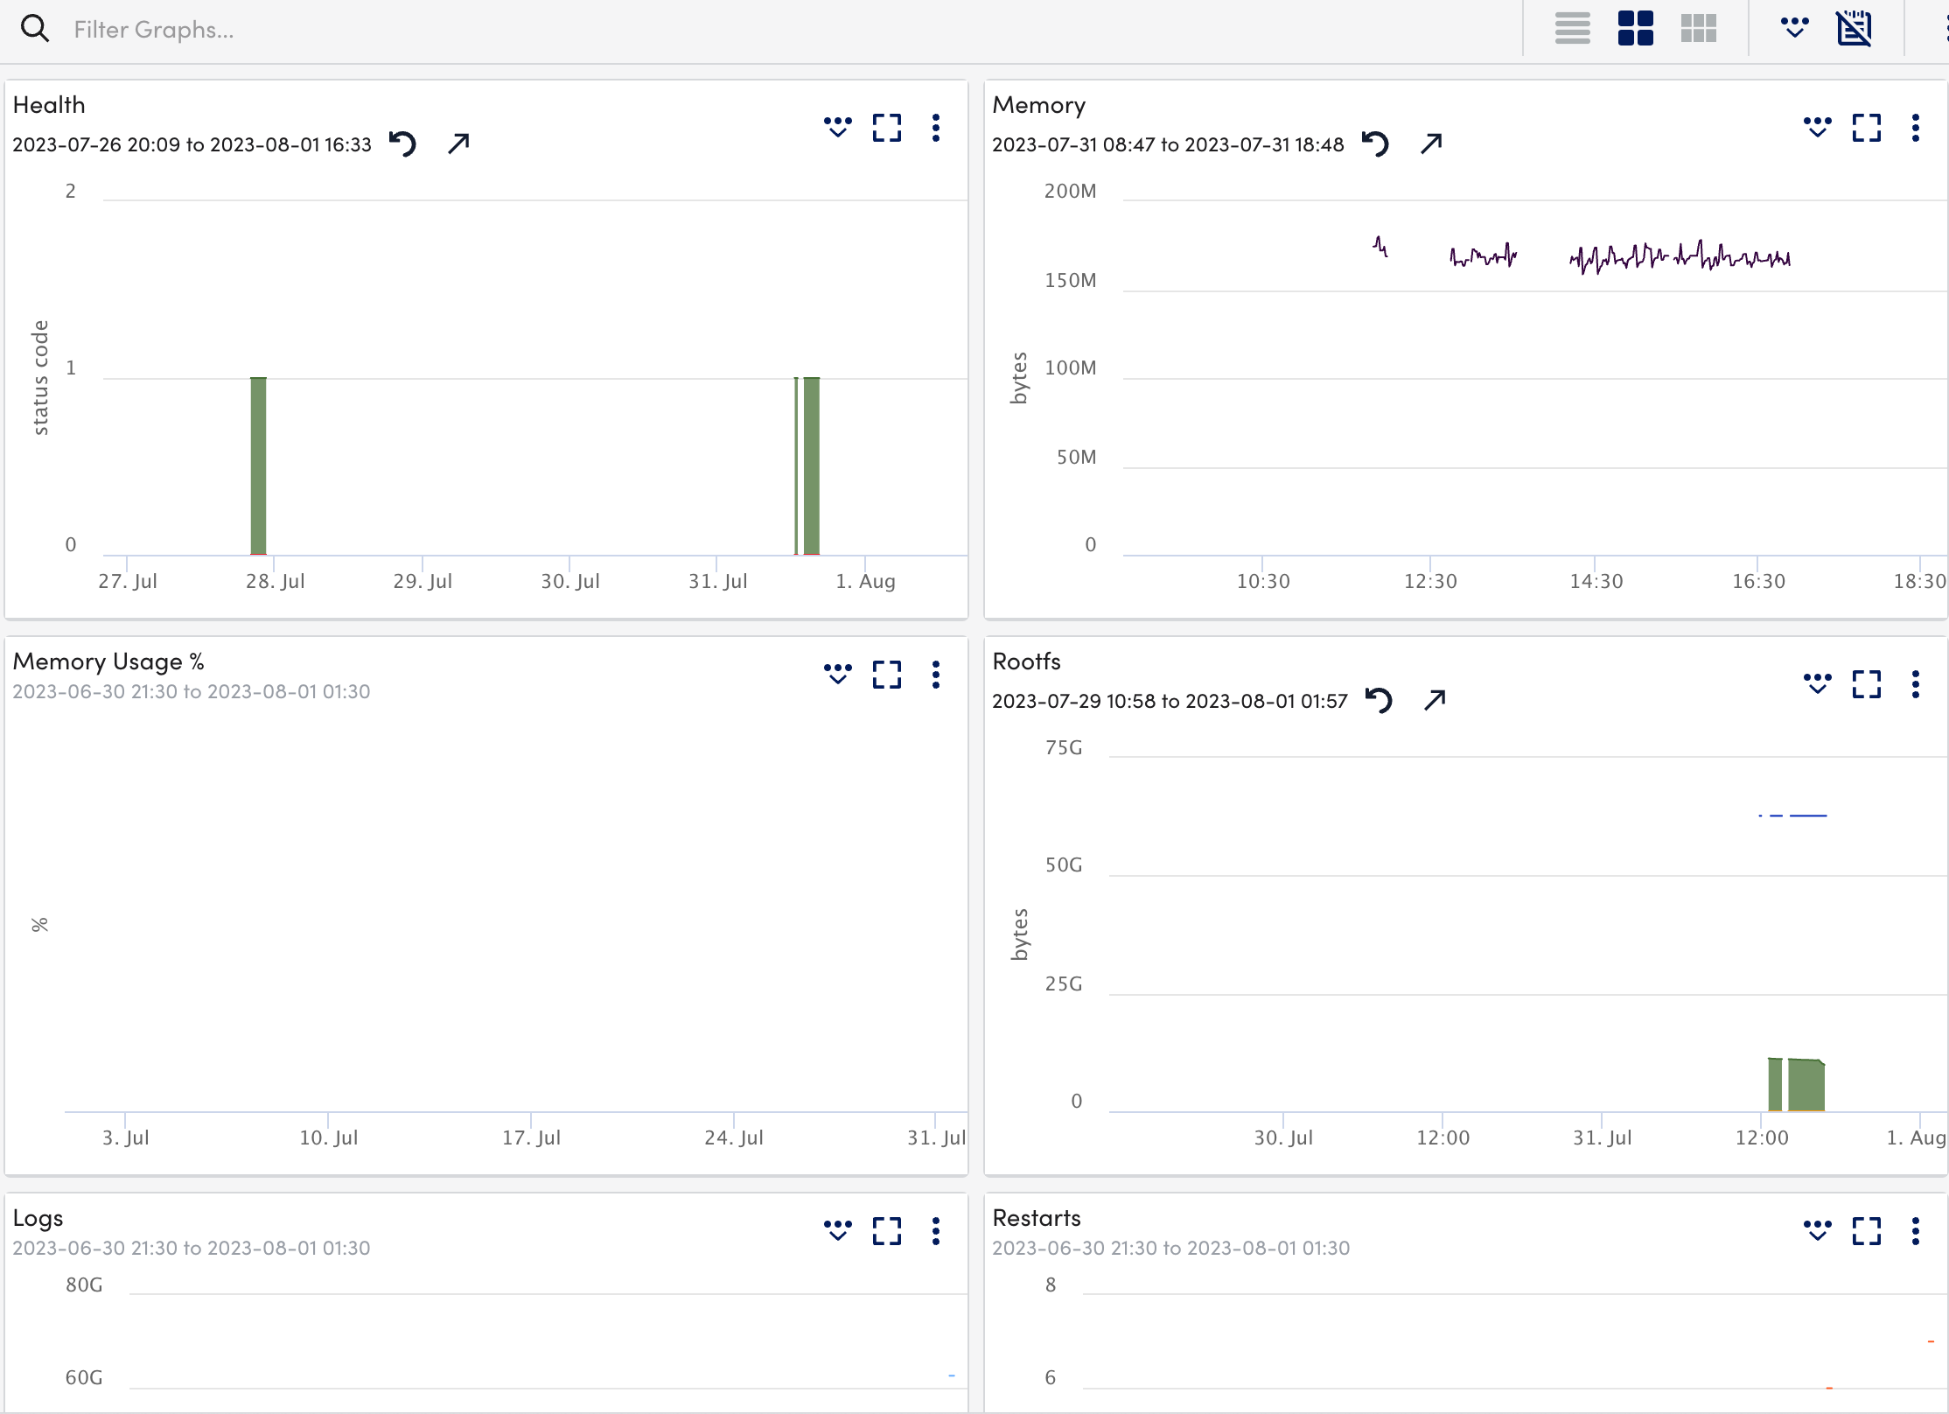This screenshot has height=1414, width=1949.
Task: Open Health graph options menu
Action: [x=936, y=128]
